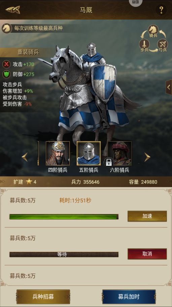Cancel the waiting recruitment with 取消

[x=147, y=254]
